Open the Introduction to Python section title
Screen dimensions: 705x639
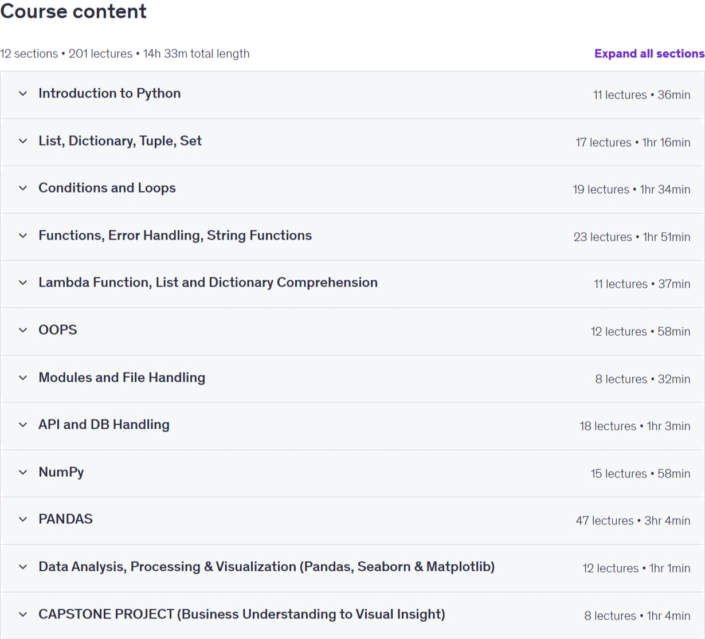[x=109, y=93]
